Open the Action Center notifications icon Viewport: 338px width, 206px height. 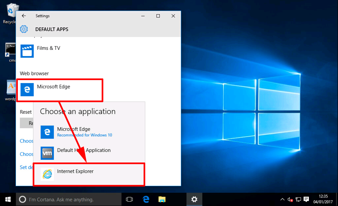click(306, 199)
